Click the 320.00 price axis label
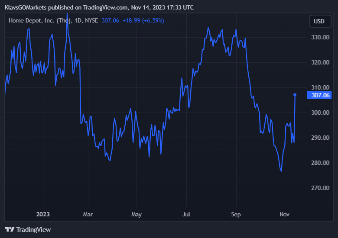This screenshot has height=238, width=338. pos(320,62)
